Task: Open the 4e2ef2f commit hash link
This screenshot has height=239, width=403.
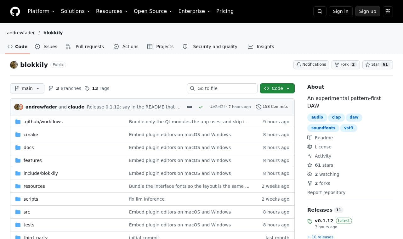Action: click(218, 107)
